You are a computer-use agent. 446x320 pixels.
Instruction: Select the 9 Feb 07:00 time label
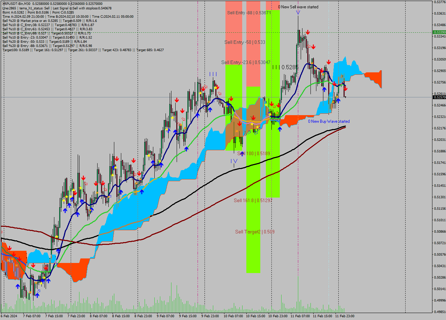[166, 316]
